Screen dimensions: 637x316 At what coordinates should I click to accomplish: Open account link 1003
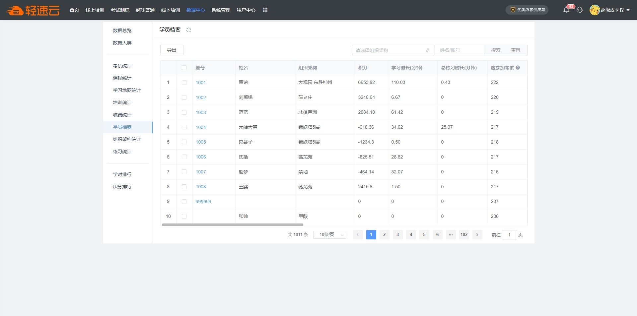click(x=201, y=112)
